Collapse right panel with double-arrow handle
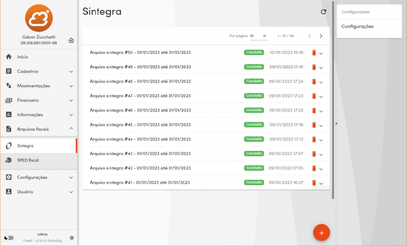This screenshot has width=407, height=246. click(337, 123)
